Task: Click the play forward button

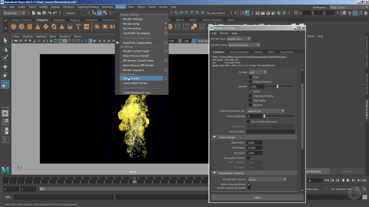Action: [348, 180]
